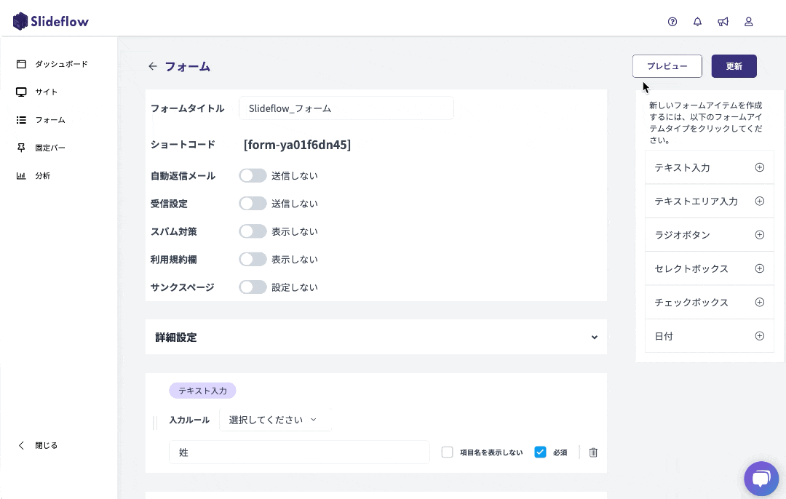Check the 項目名を表示しない checkbox
The image size is (786, 499).
pyautogui.click(x=447, y=452)
